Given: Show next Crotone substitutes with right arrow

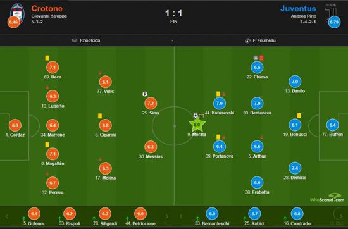Looking at the screenshot, I should click(166, 216).
